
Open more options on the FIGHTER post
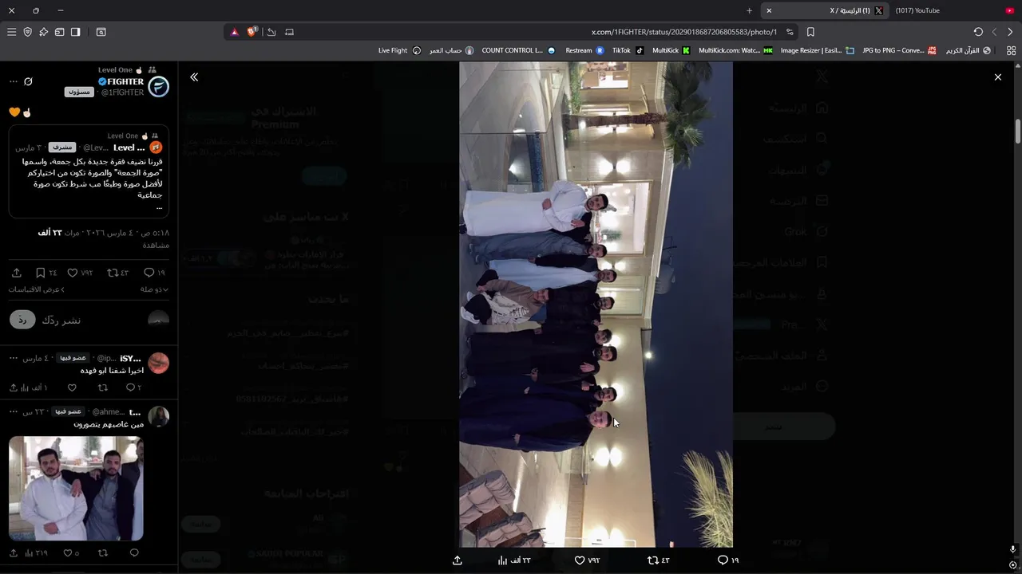pos(13,81)
